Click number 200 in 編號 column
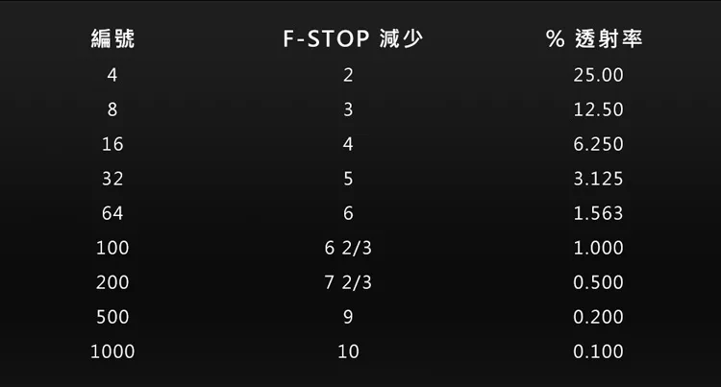Screen dimensions: 721x387 click(112, 283)
